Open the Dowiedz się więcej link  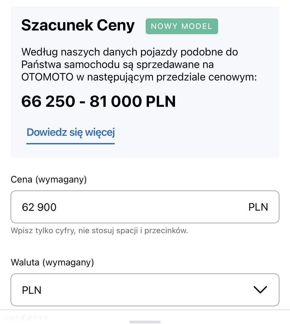(71, 132)
